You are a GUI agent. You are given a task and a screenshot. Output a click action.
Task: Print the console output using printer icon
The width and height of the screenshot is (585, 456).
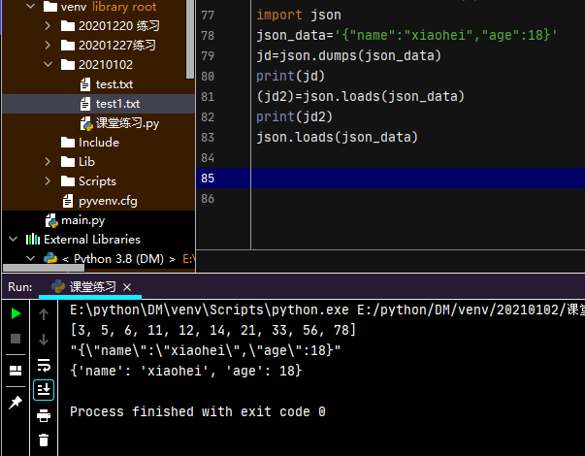coord(44,415)
